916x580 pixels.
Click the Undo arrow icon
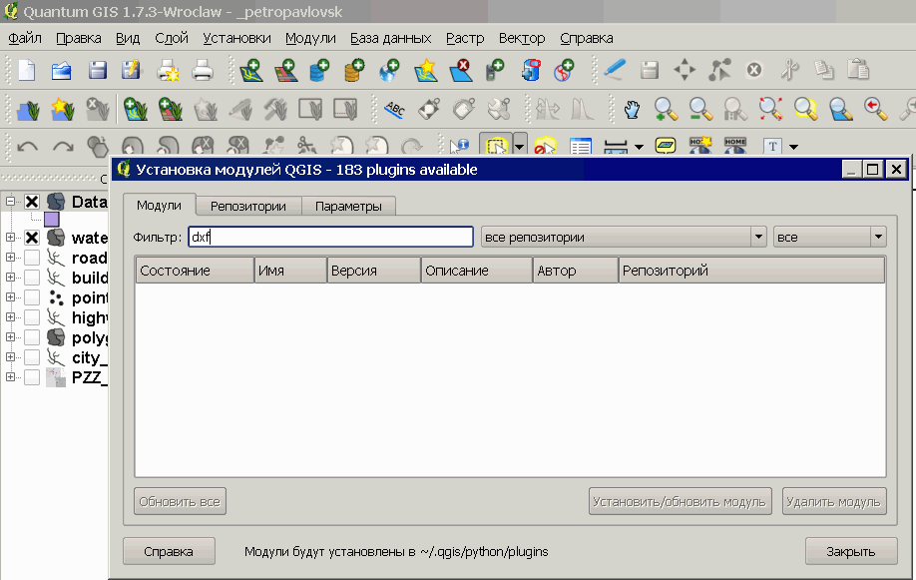[x=28, y=146]
